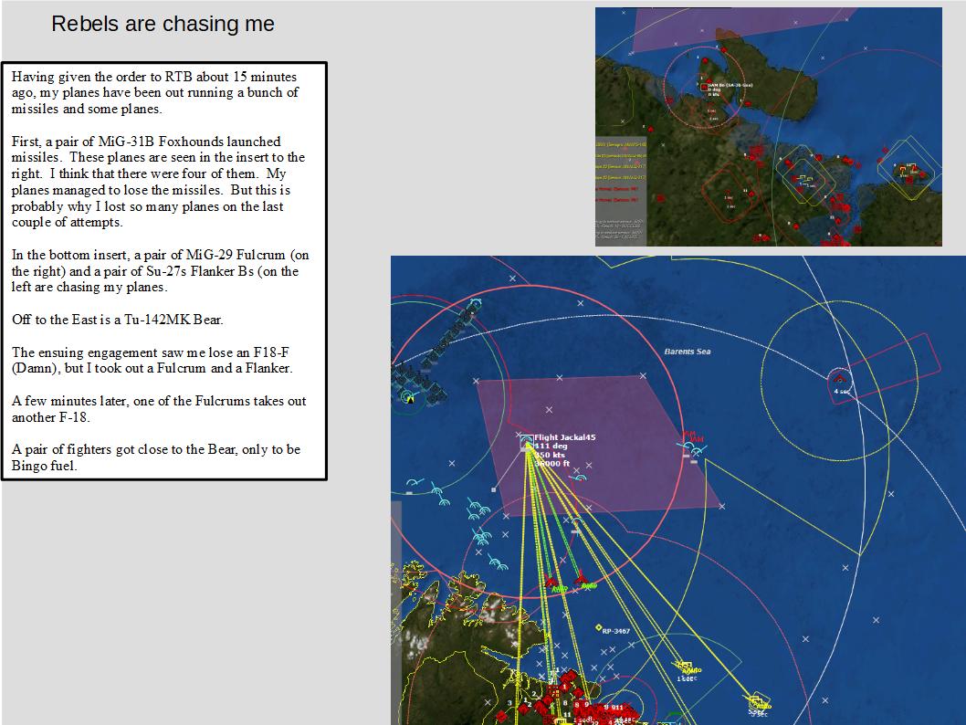Click the 111 deg heading readout

551,446
